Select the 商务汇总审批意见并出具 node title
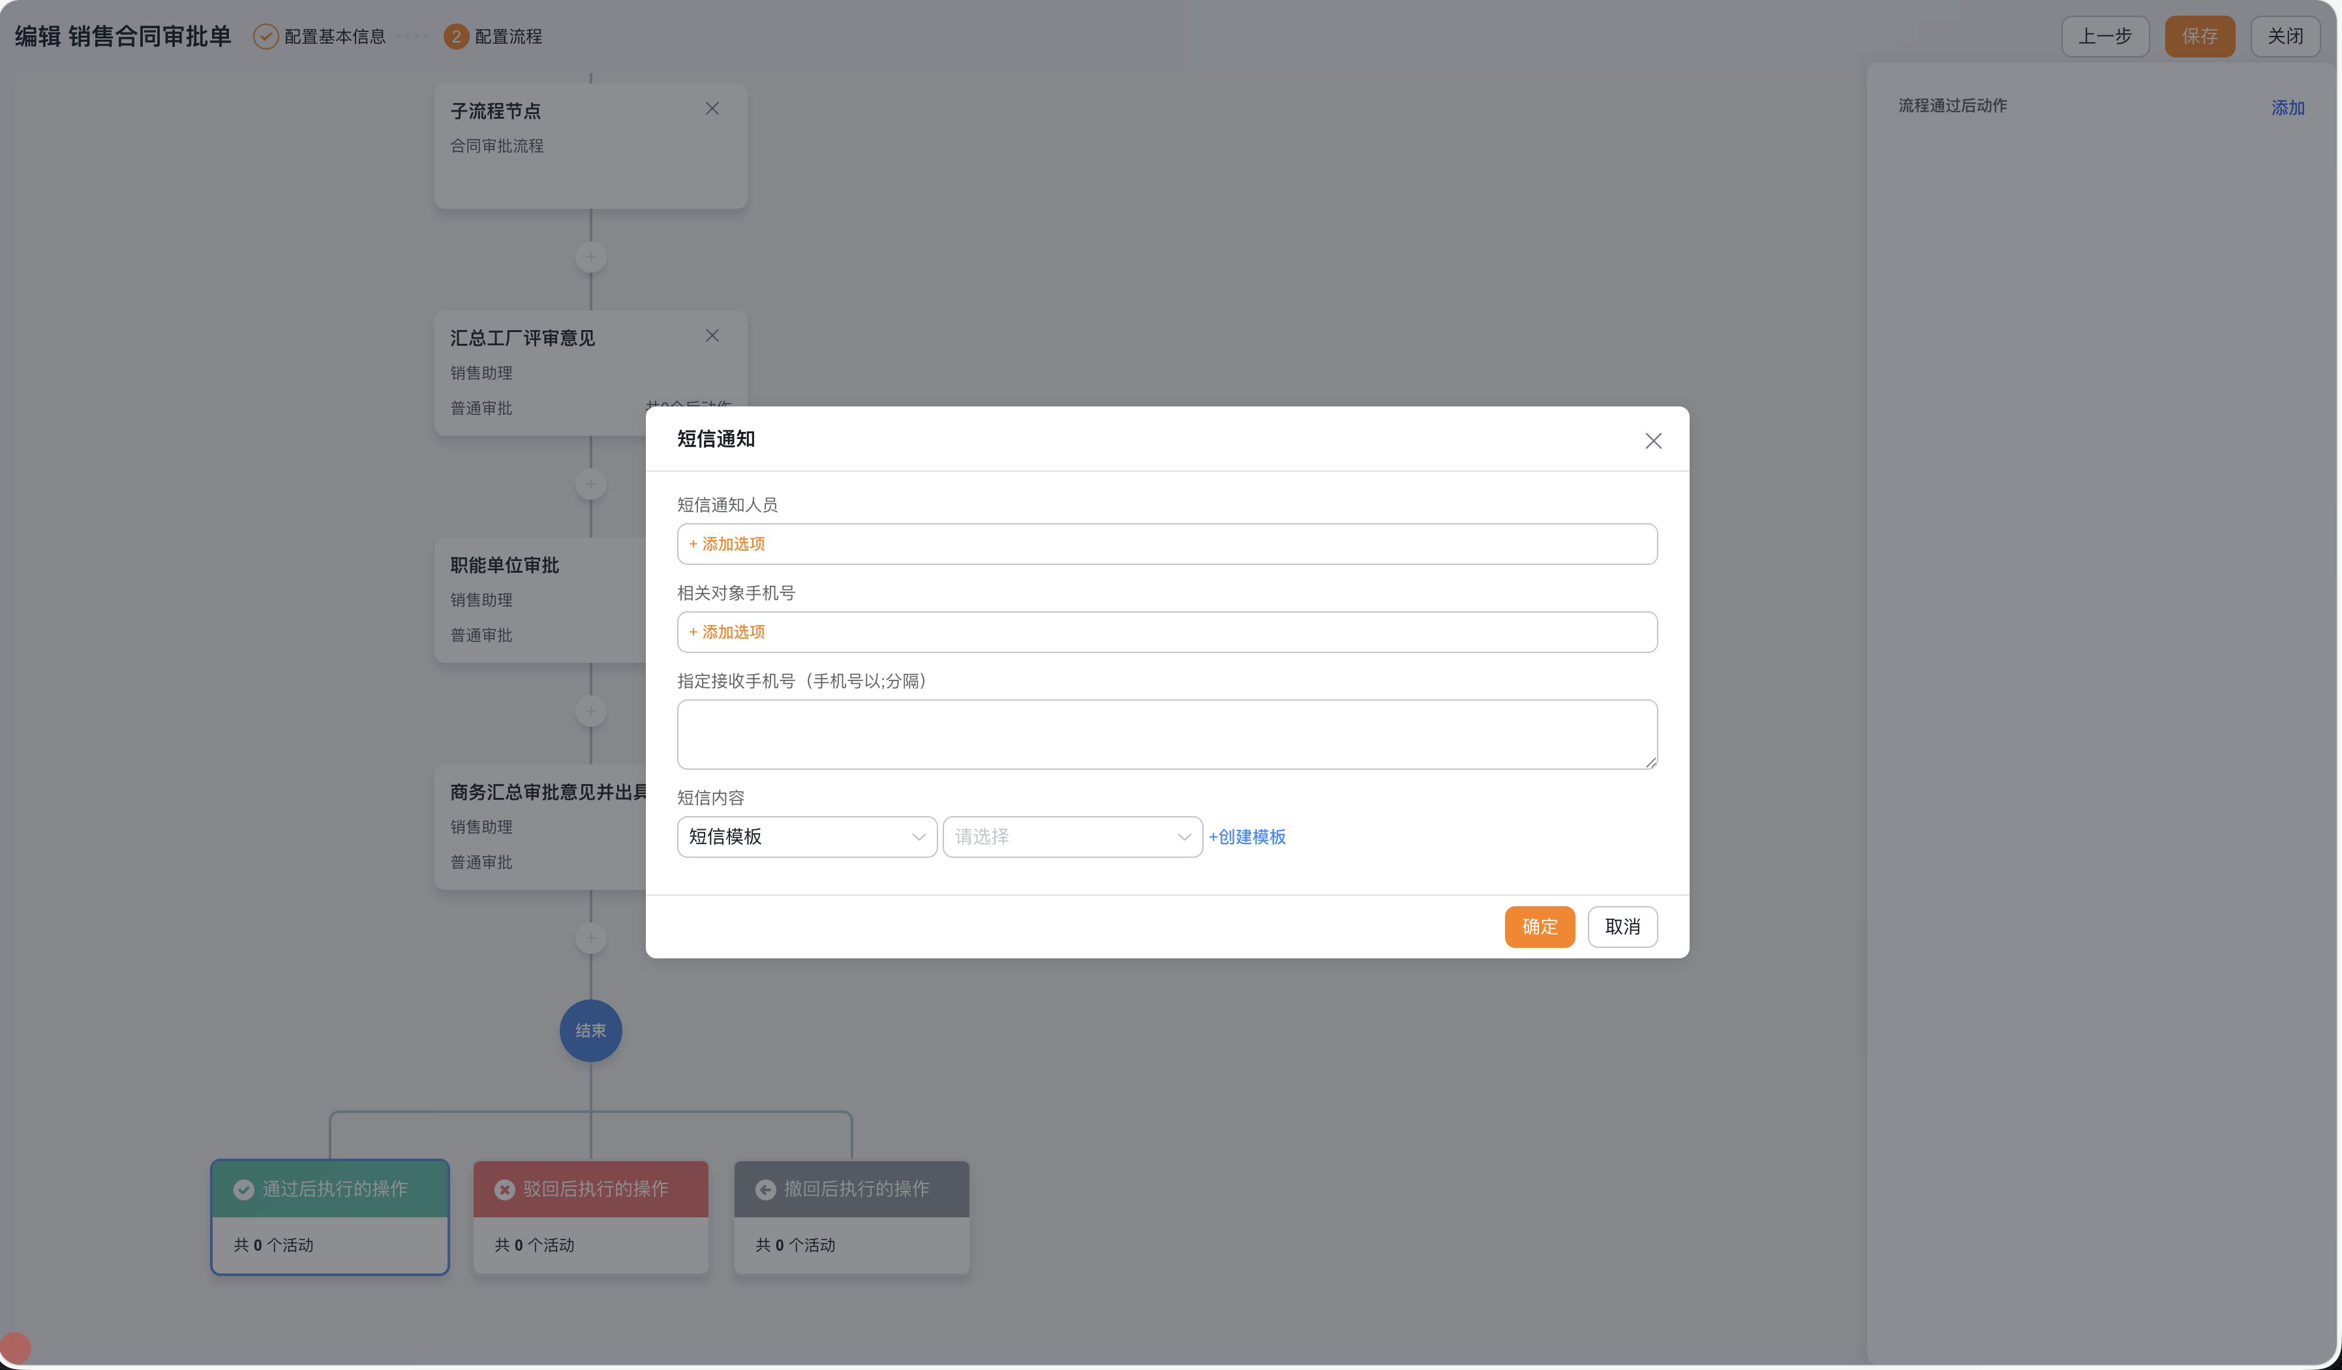Viewport: 2342px width, 1370px height. 549,792
